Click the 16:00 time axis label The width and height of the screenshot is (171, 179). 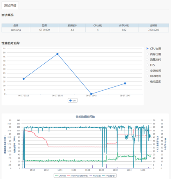[101, 170]
